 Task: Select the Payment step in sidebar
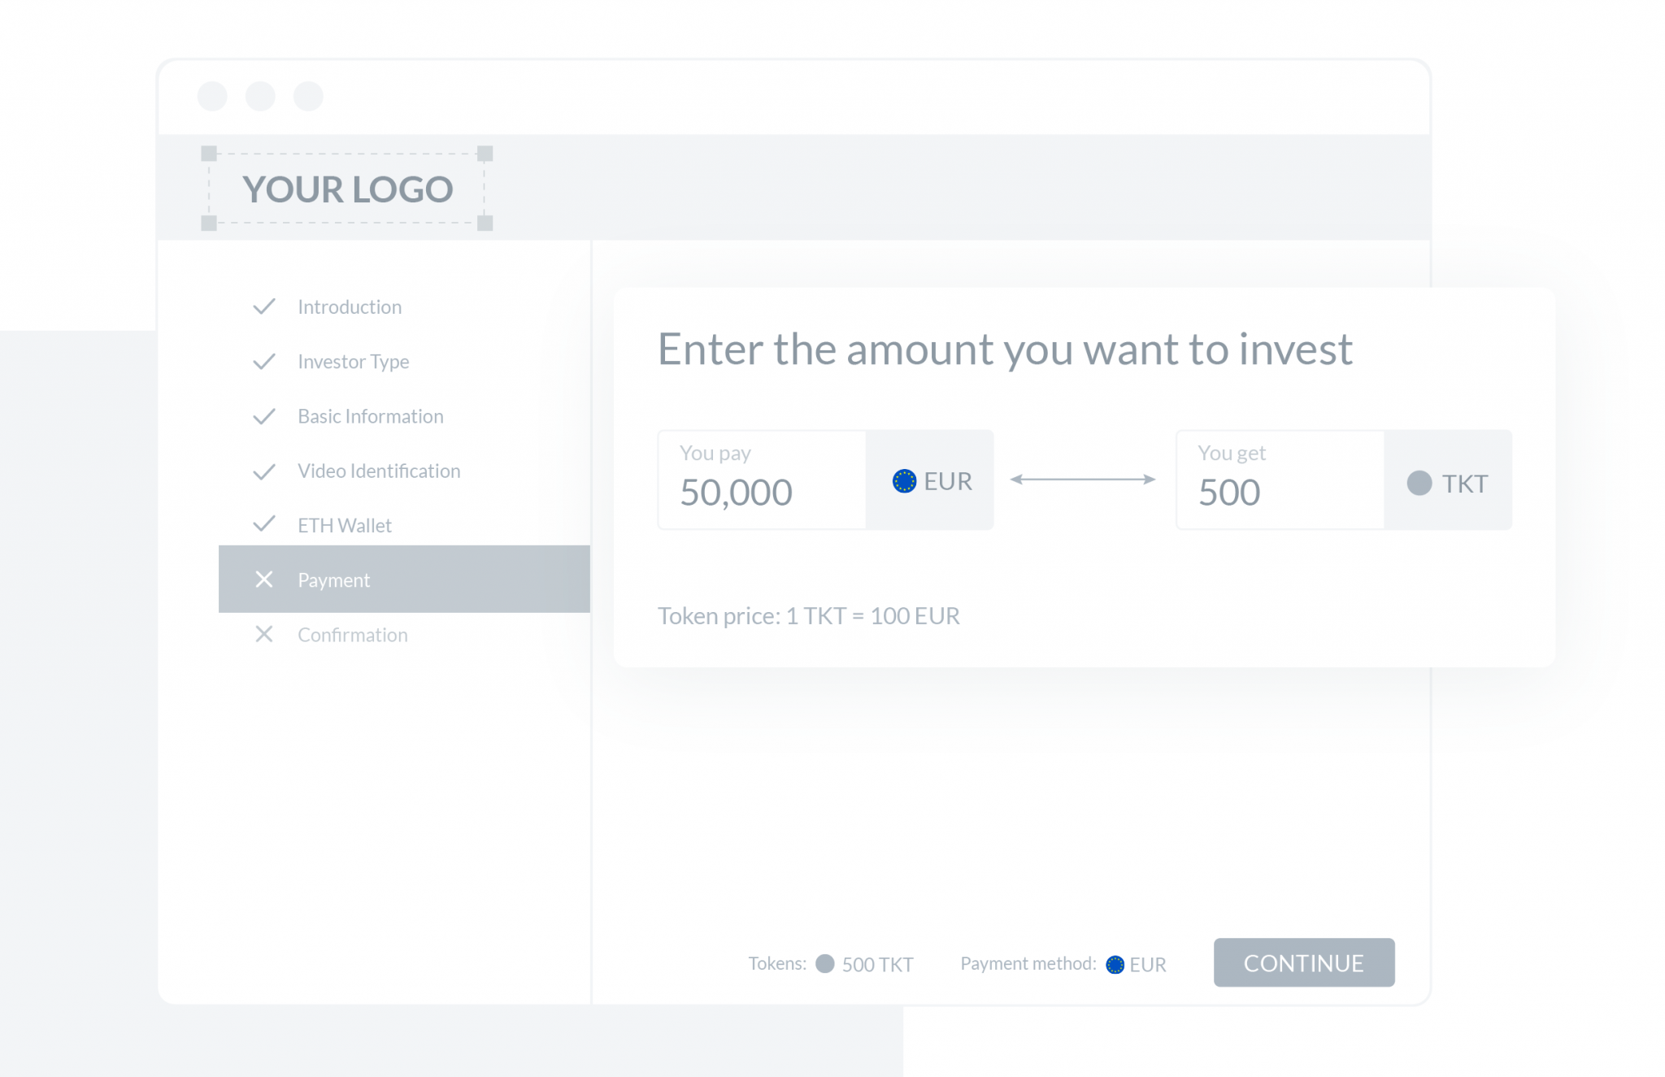pyautogui.click(x=404, y=579)
